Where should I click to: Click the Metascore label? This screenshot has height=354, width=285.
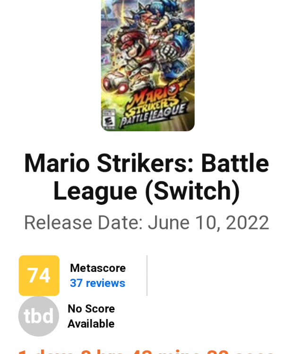point(98,268)
